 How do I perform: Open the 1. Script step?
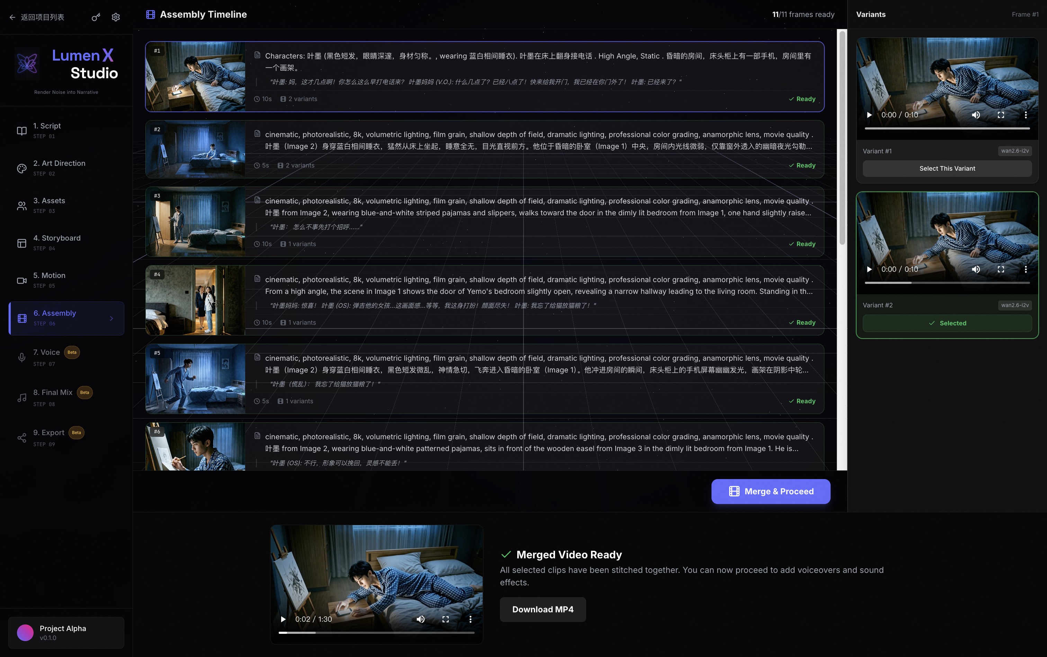pyautogui.click(x=66, y=130)
